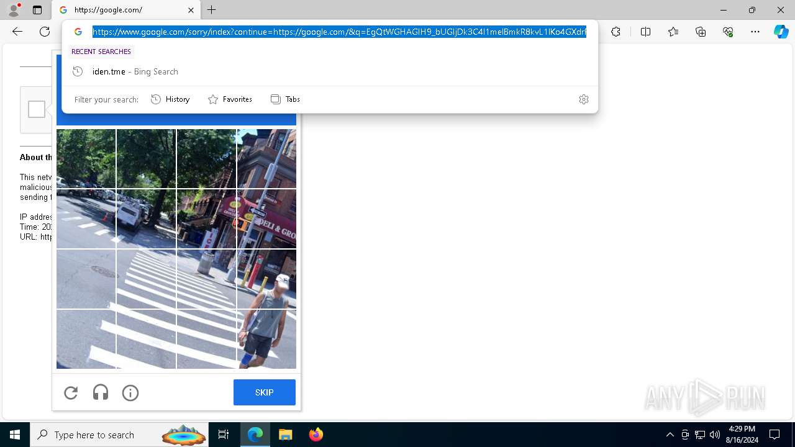
Task: Filter search by Tabs
Action: (285, 99)
